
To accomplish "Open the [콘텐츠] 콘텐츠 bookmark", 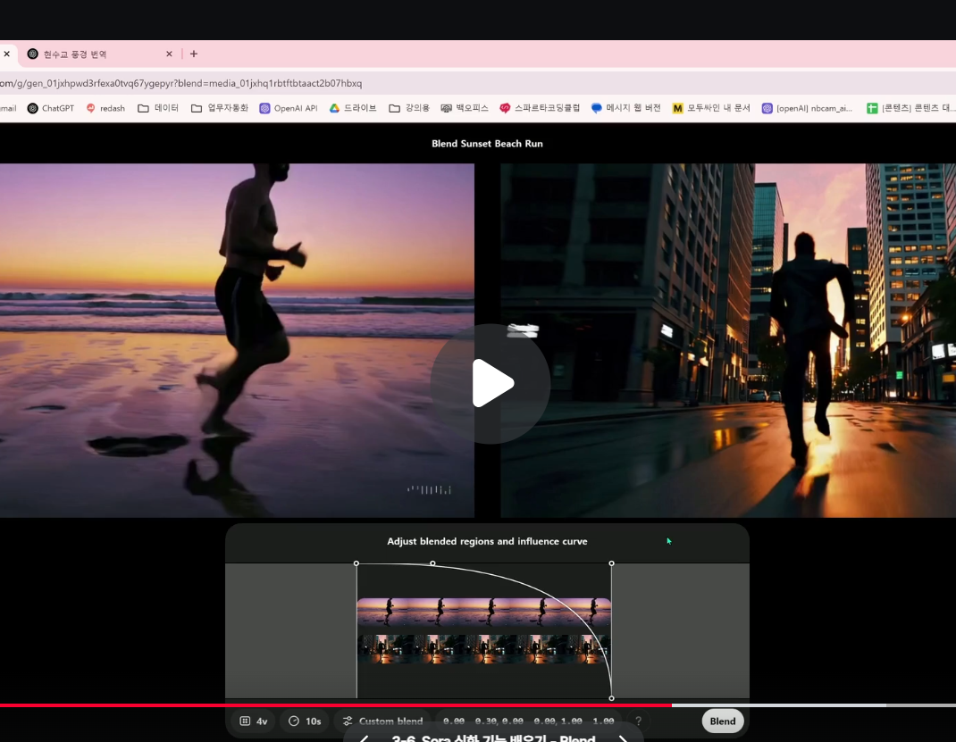I will point(911,108).
